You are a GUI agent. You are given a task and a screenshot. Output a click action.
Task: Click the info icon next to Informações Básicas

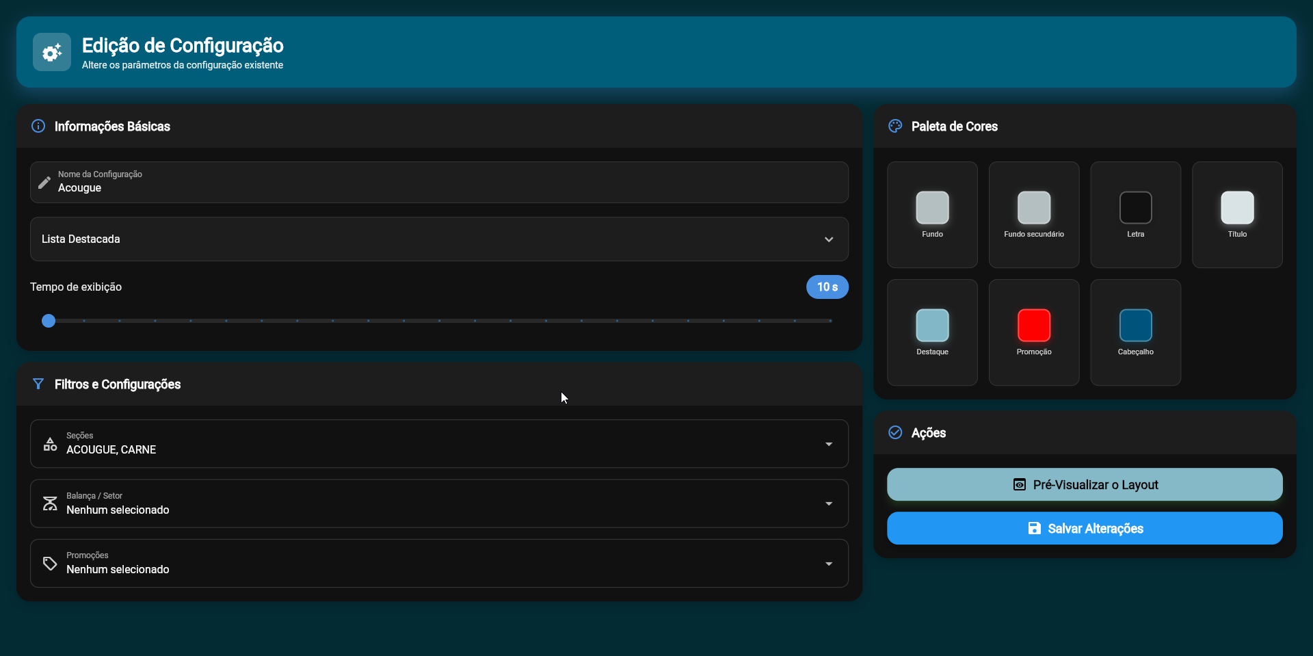(x=38, y=126)
